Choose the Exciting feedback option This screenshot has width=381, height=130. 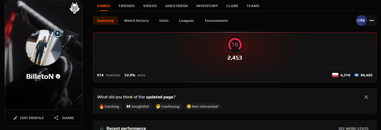(109, 106)
